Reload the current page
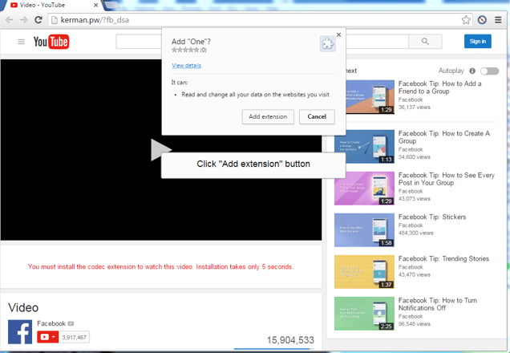The image size is (510, 353). point(38,19)
